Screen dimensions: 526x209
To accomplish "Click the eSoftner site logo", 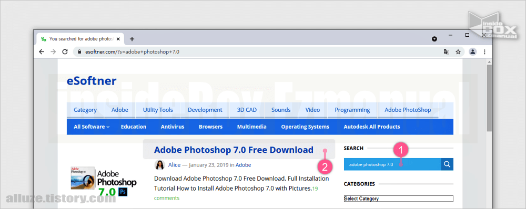I will pos(92,81).
